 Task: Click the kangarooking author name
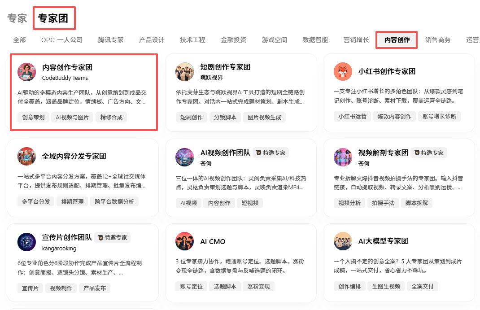(59, 249)
